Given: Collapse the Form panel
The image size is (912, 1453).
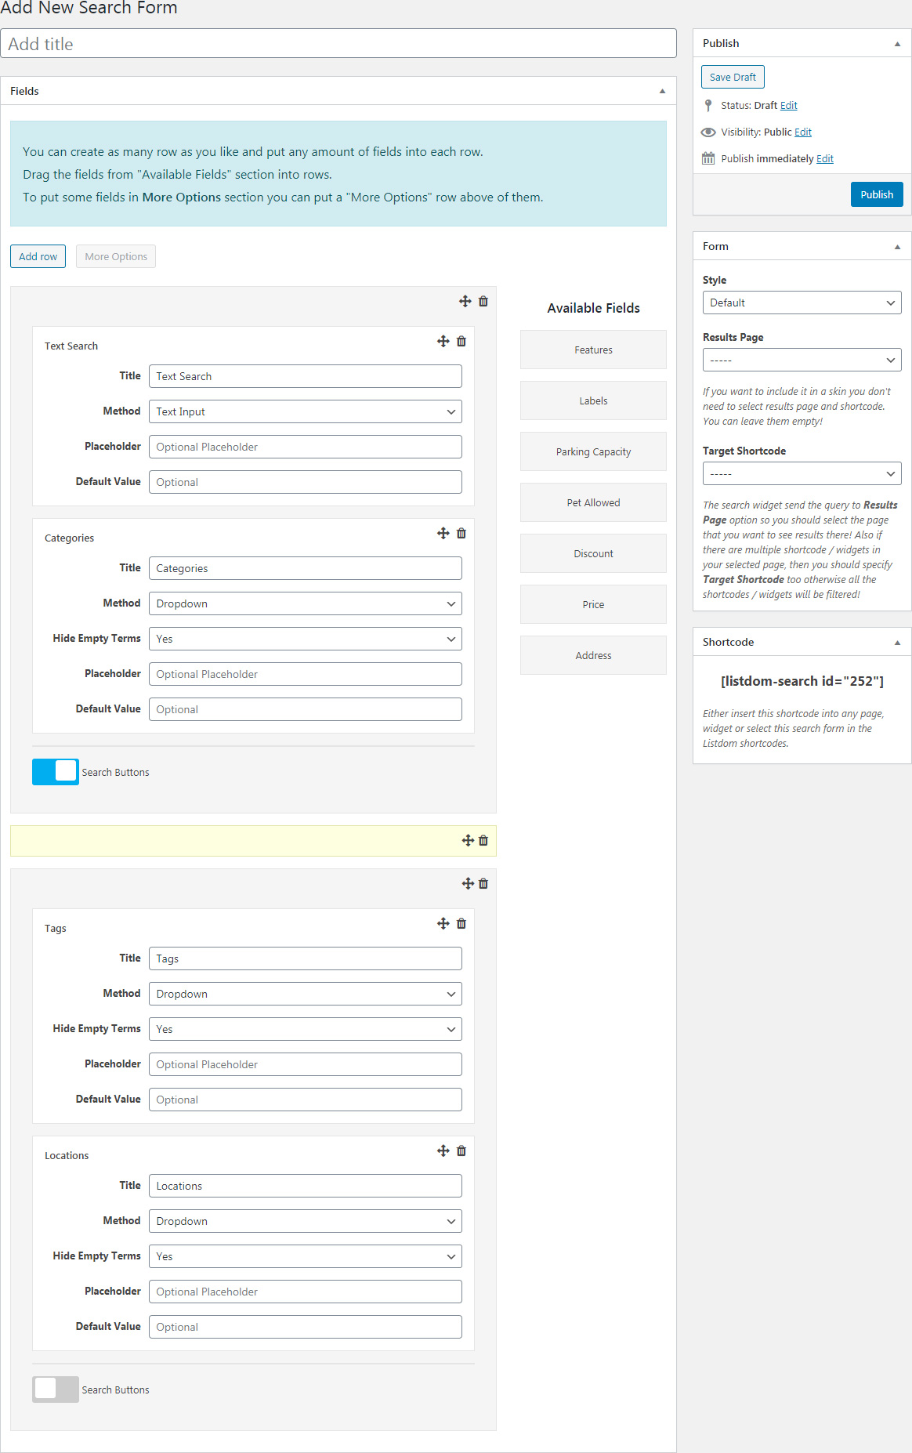Looking at the screenshot, I should coord(898,247).
